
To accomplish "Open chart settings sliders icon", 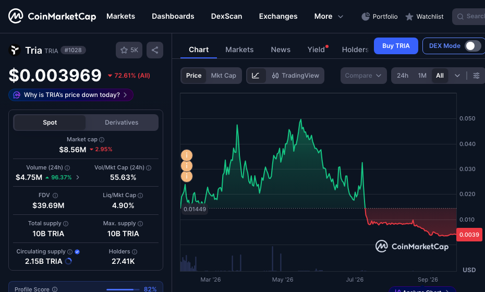I will 476,76.
